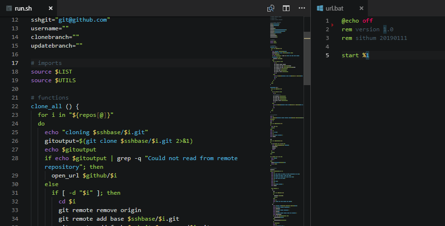Viewport: 445px width, 226px height.
Task: Click the "git@github.com" string
Action: [x=83, y=20]
